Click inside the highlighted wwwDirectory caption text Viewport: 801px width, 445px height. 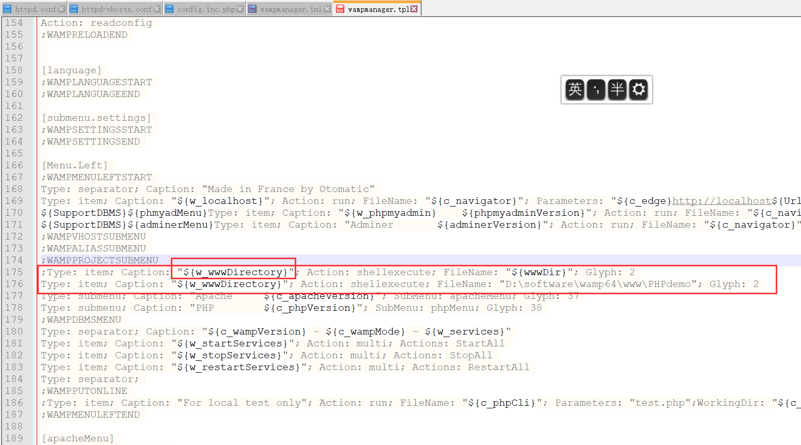[x=232, y=272]
